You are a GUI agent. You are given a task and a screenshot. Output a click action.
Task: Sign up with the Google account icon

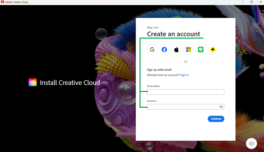(152, 49)
